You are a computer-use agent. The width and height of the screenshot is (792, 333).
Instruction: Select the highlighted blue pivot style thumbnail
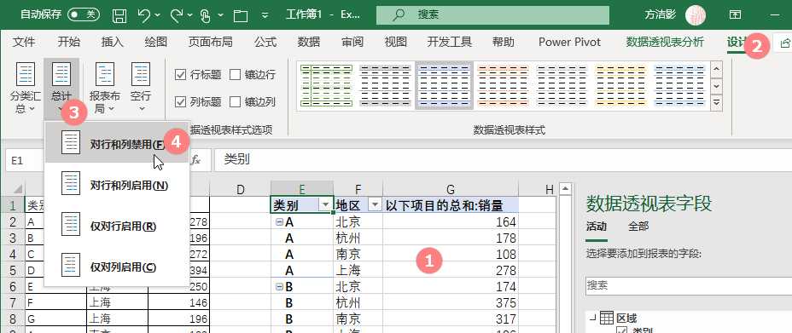[x=444, y=86]
